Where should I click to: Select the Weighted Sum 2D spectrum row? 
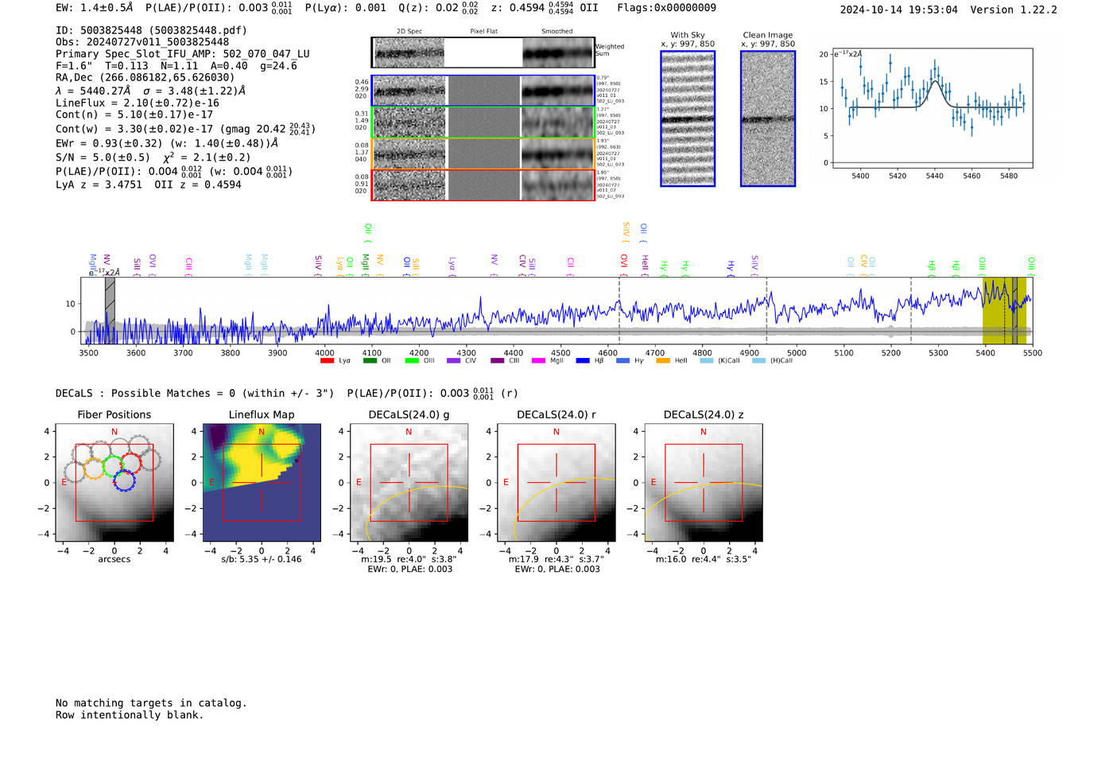(483, 52)
